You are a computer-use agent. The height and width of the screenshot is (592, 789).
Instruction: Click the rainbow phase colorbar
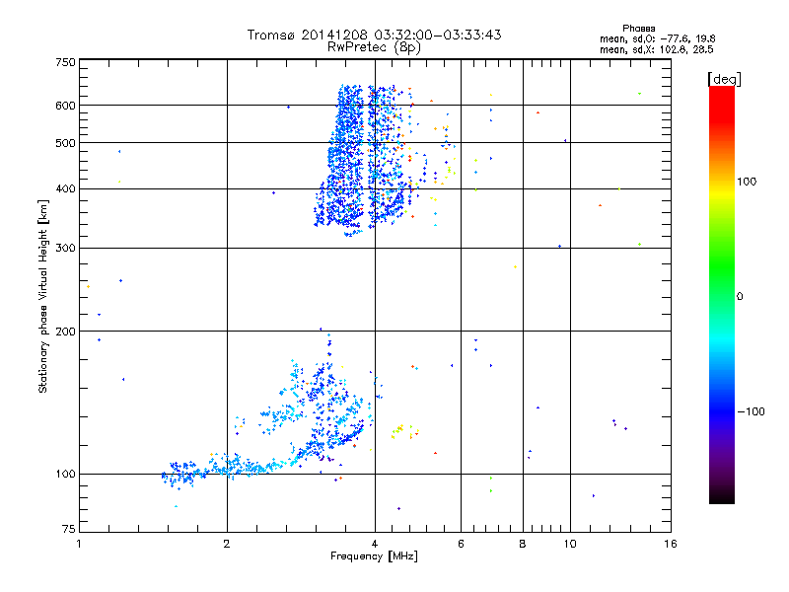click(x=722, y=294)
